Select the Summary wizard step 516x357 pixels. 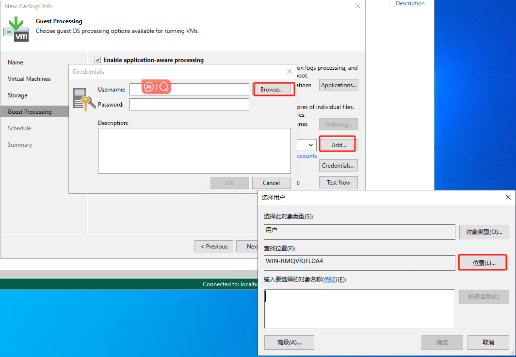coord(20,144)
